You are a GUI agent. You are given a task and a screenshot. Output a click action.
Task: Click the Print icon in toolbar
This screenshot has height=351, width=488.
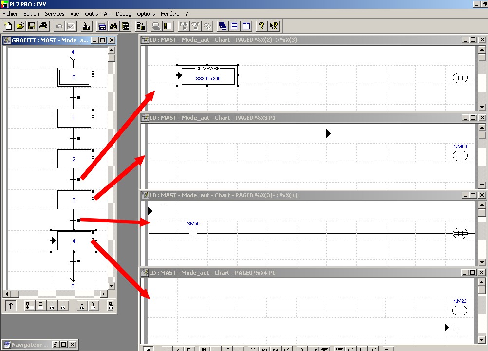click(43, 26)
